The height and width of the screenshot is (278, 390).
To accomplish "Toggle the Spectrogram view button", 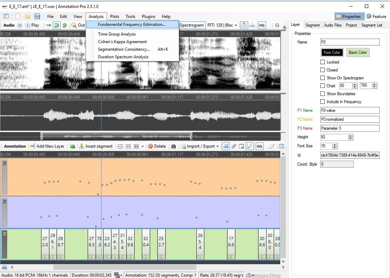I will [x=192, y=25].
